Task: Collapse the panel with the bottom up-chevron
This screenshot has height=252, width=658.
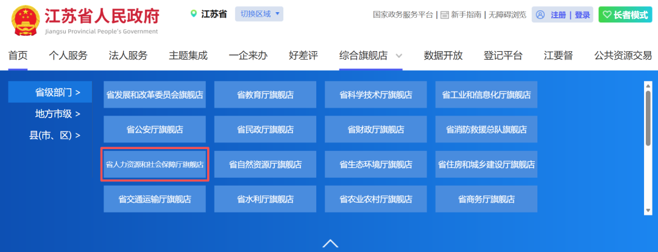Action: [330, 243]
